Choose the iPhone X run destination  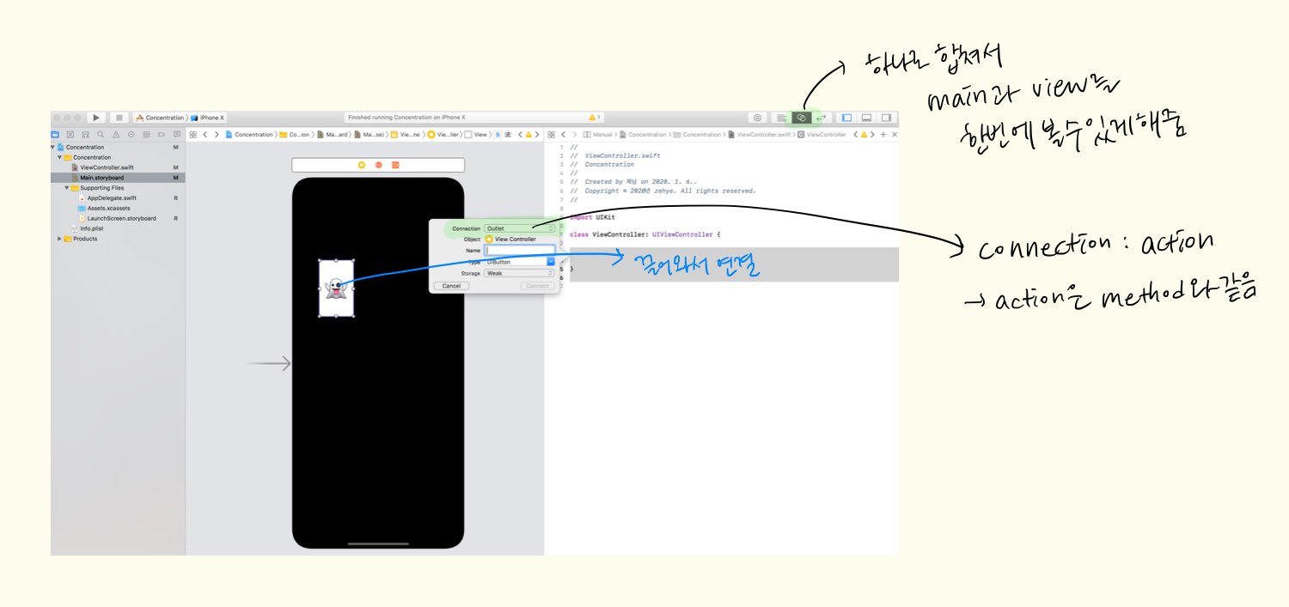click(x=207, y=118)
